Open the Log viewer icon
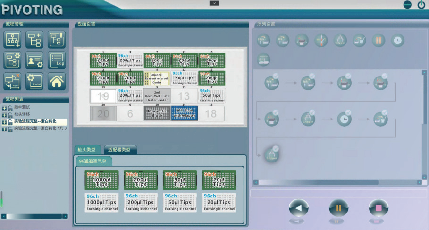This screenshot has width=429, height=230. point(56,60)
